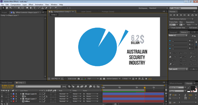Viewport: 198px width, 105px height.
Task: Switch to the Render Queue tab
Action: [7, 83]
